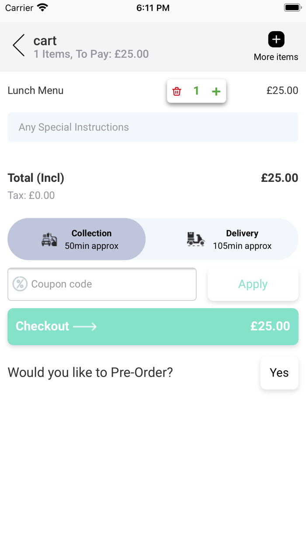The height and width of the screenshot is (544, 306).
Task: Tap Checkout to pay £25.00
Action: [x=153, y=326]
